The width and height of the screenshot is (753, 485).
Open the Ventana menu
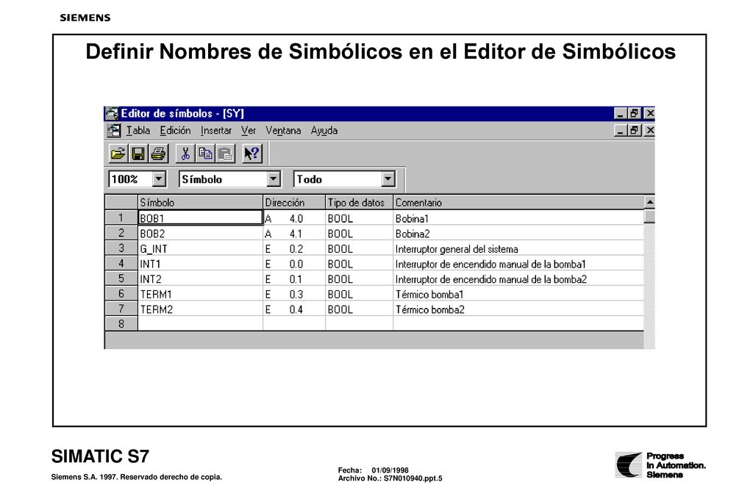tap(283, 131)
